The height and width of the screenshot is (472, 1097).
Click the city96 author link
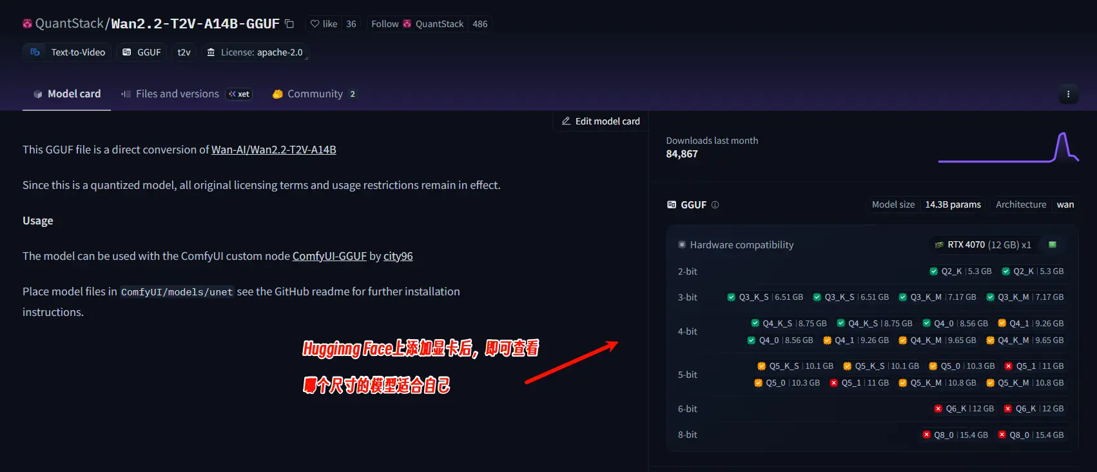point(398,256)
